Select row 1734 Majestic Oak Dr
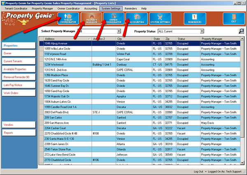Screen dimensions: 247x175 point(140,96)
